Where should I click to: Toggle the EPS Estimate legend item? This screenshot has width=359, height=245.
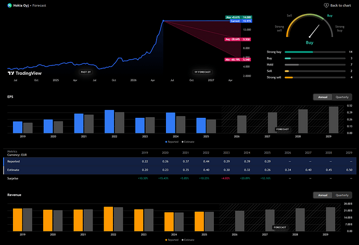coord(188,142)
